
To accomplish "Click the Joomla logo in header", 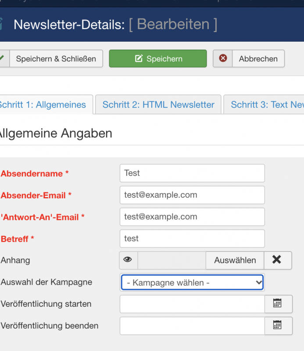I will 2,24.
